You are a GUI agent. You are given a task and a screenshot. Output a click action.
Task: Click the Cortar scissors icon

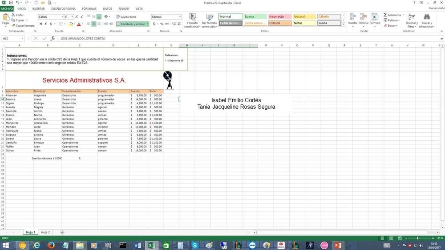pos(13,15)
